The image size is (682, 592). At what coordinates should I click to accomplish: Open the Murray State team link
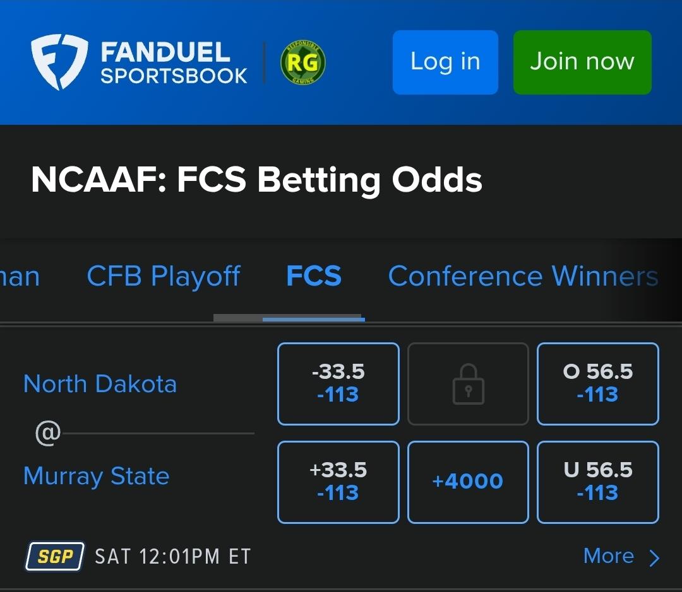(96, 475)
